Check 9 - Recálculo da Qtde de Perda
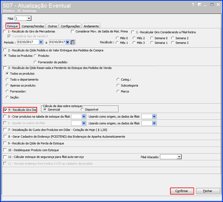223x202 pixels. [x=5, y=143]
